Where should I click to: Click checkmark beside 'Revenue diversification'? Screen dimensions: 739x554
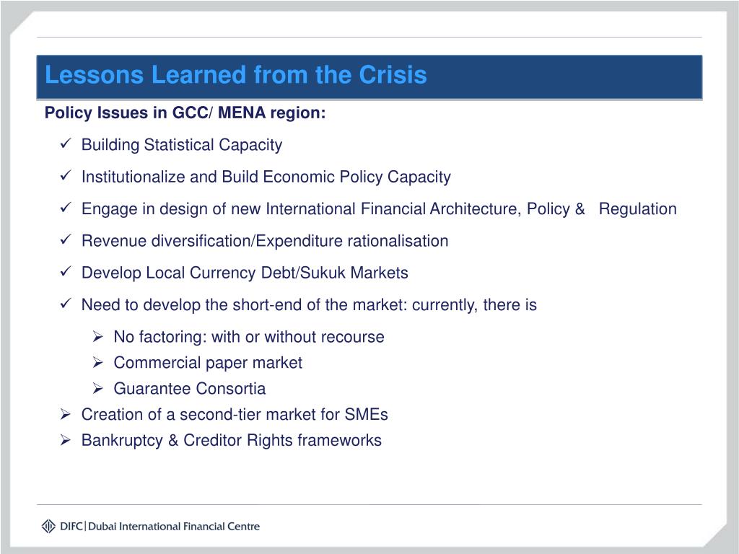pyautogui.click(x=66, y=239)
